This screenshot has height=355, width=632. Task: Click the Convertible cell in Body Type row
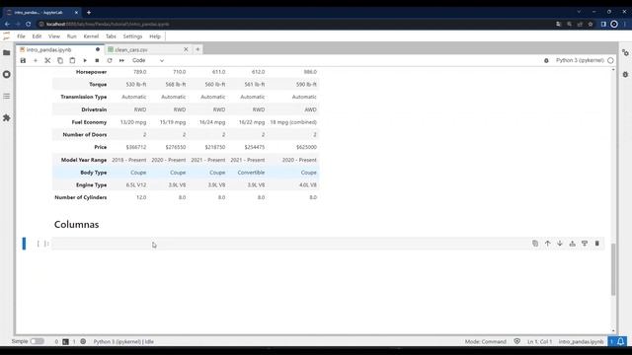[251, 173]
